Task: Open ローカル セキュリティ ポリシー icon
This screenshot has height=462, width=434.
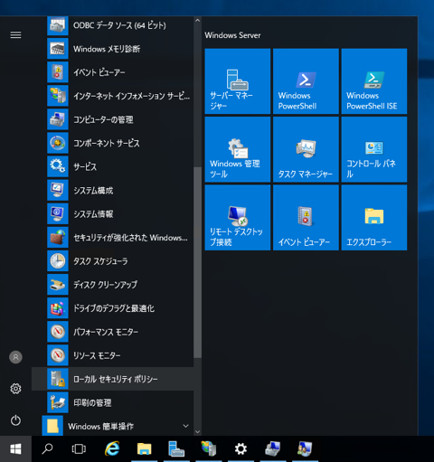Action: click(58, 379)
